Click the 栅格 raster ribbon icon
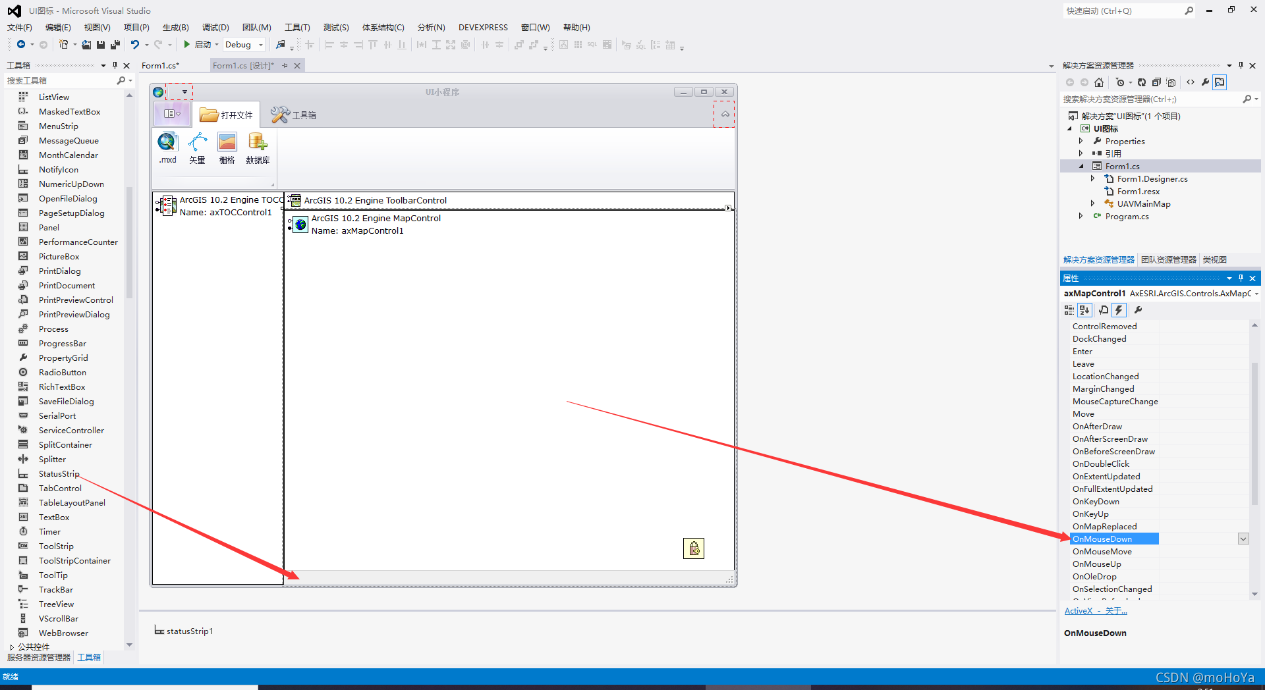1265x690 pixels. pos(227,148)
